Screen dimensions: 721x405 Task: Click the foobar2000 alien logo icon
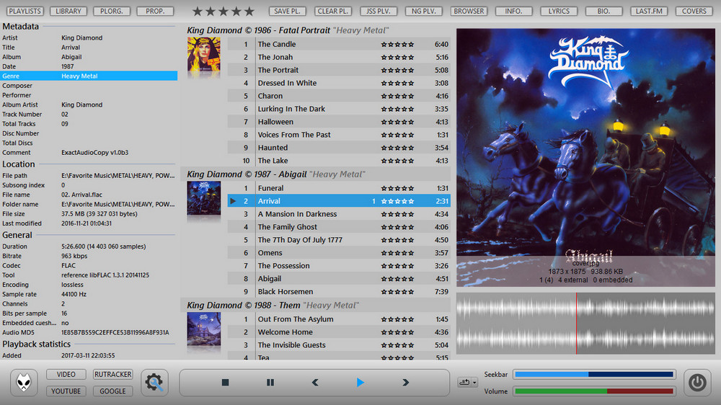coord(27,383)
